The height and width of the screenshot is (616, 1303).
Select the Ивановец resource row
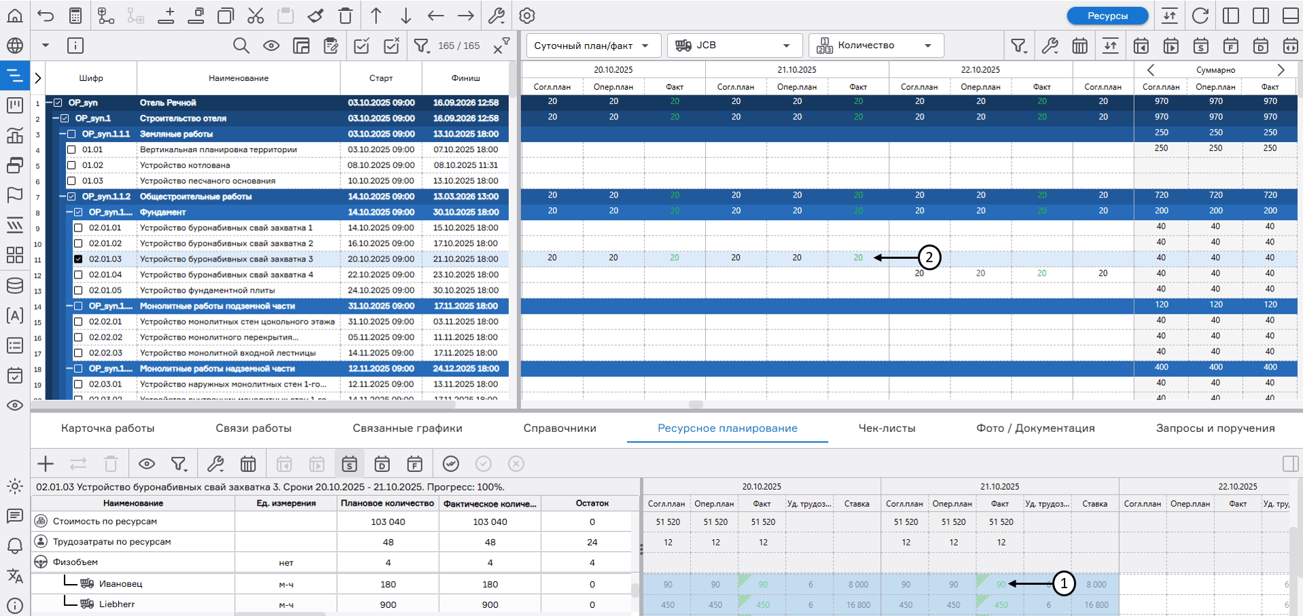pyautogui.click(x=121, y=583)
